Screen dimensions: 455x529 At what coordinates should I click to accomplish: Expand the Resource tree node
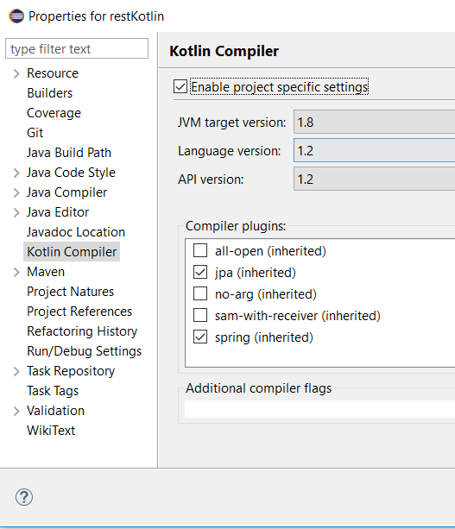(x=16, y=73)
